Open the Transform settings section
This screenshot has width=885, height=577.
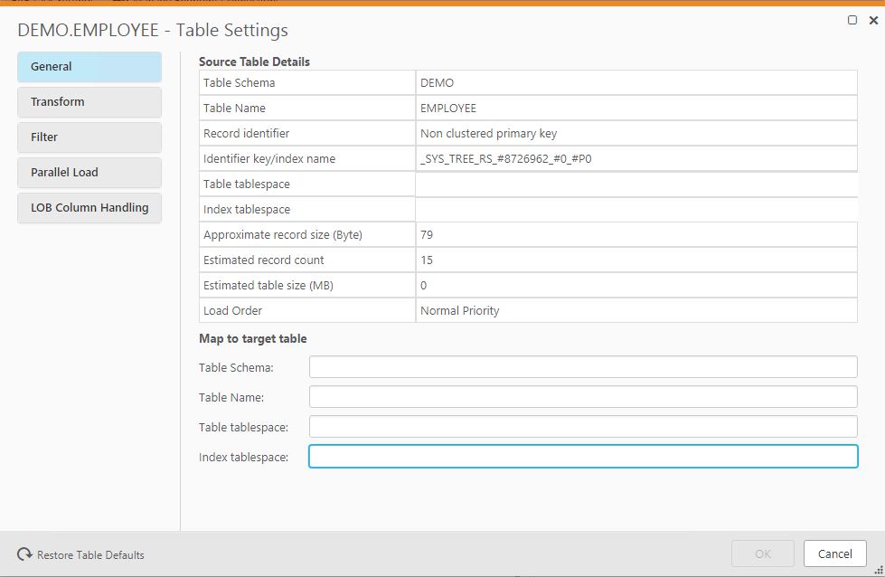point(89,101)
